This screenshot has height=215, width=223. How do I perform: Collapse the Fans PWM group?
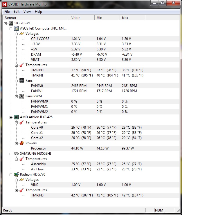tap(16, 97)
